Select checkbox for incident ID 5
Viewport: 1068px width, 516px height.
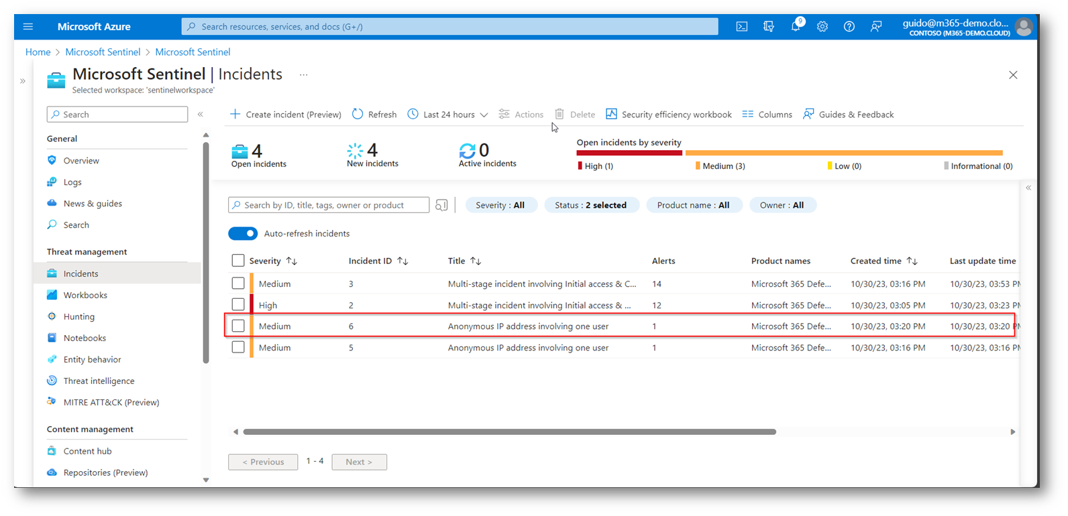pos(238,347)
